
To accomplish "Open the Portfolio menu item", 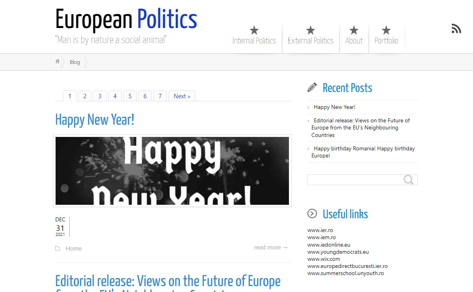I will click(x=386, y=41).
